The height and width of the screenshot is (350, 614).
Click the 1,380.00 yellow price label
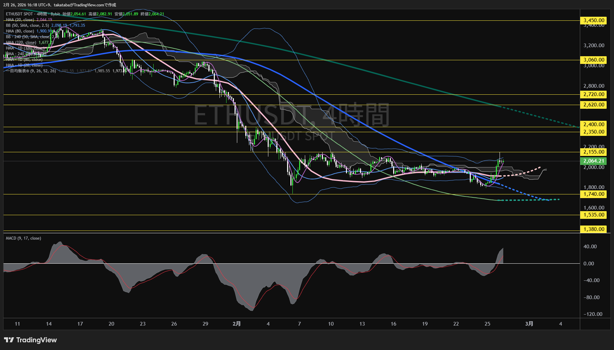pyautogui.click(x=594, y=229)
